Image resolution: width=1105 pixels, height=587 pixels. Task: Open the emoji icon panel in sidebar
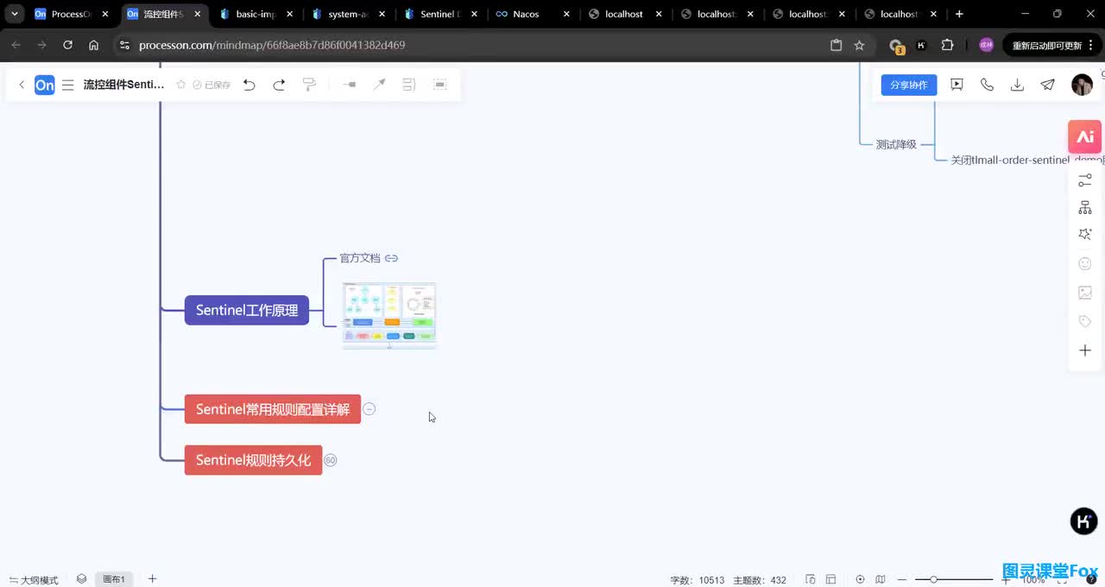coord(1085,263)
